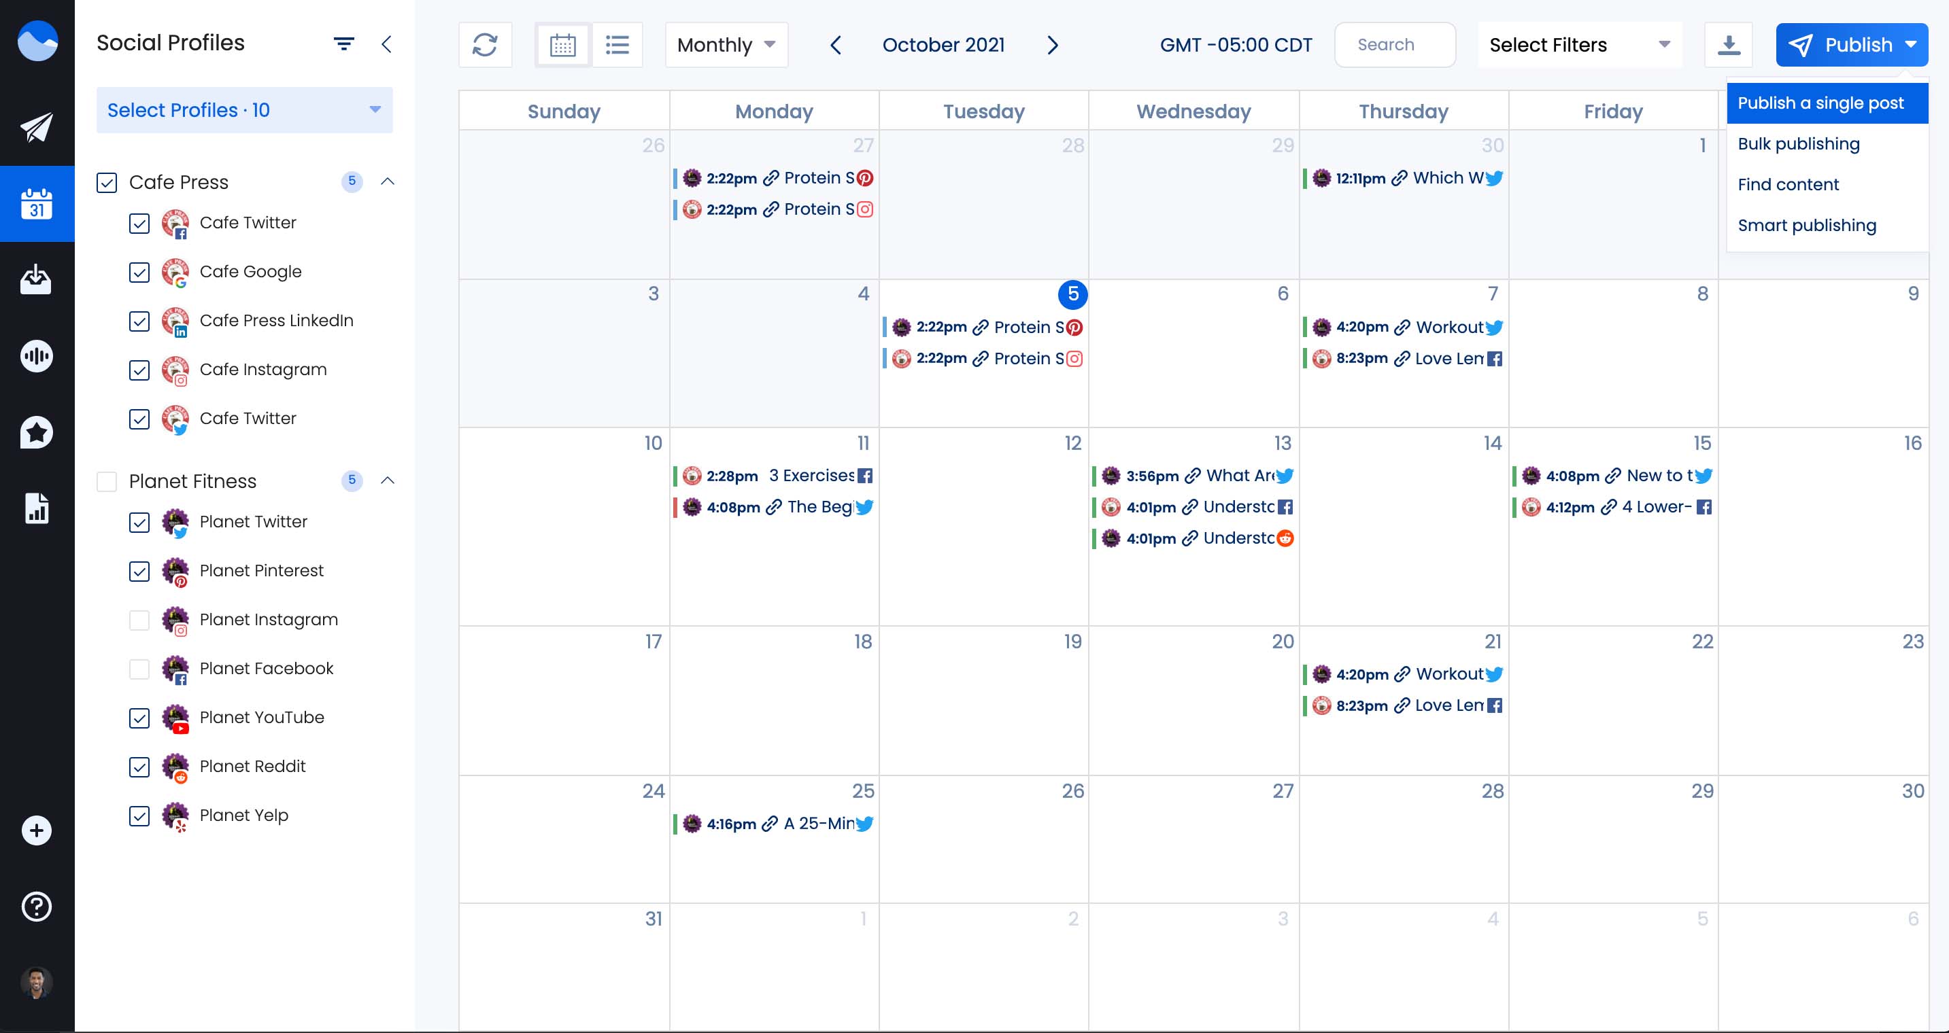The image size is (1949, 1033).
Task: Export calendar using the download icon
Action: pyautogui.click(x=1729, y=45)
